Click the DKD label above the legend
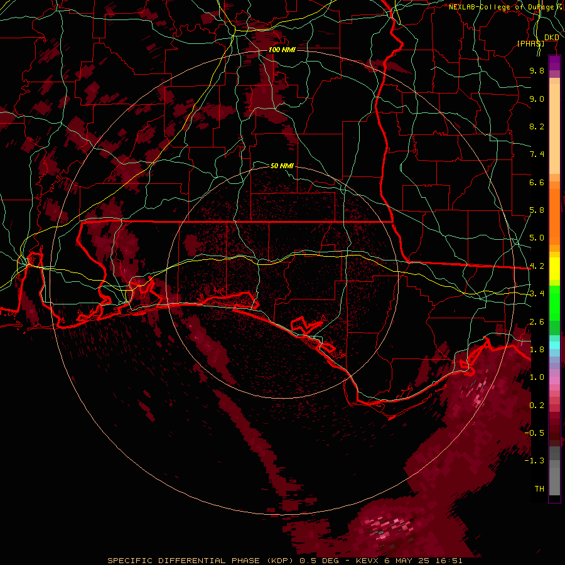The width and height of the screenshot is (565, 565). pyautogui.click(x=552, y=38)
